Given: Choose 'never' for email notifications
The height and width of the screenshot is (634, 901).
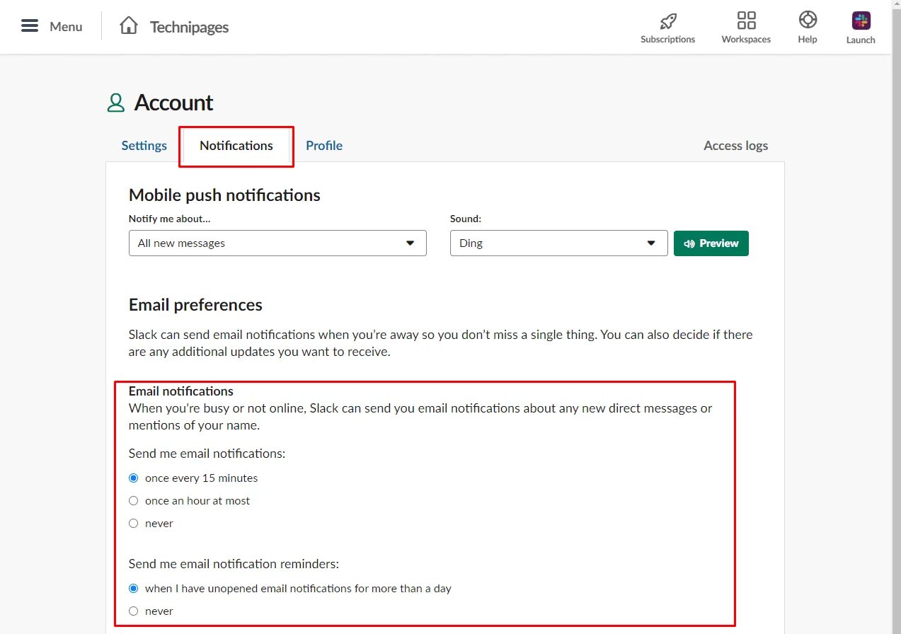Looking at the screenshot, I should click(134, 524).
